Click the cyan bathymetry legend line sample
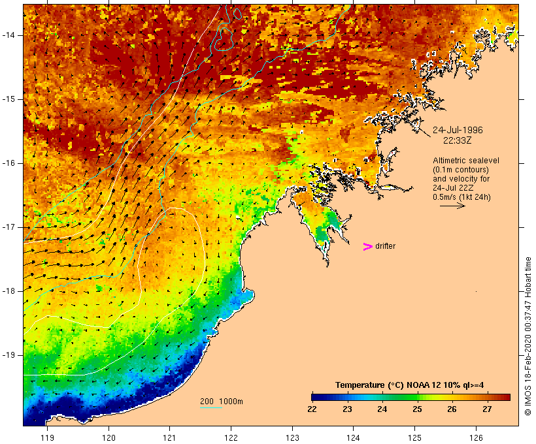 pyautogui.click(x=211, y=407)
